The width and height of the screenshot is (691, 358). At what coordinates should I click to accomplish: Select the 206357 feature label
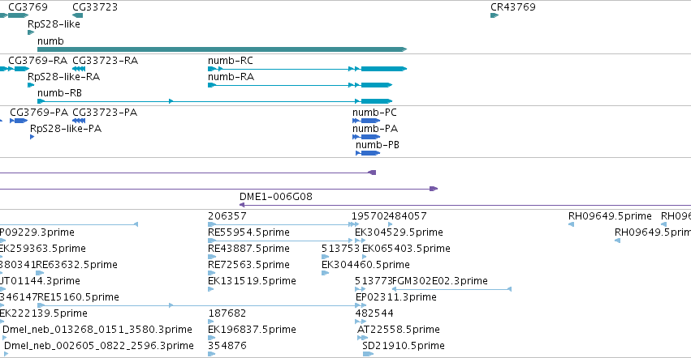[x=227, y=216]
